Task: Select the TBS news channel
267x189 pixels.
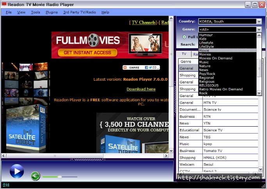Action: (218, 137)
